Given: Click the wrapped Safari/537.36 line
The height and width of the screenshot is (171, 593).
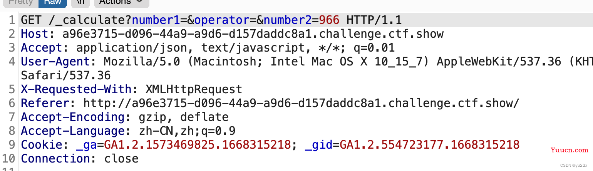Looking at the screenshot, I should pyautogui.click(x=66, y=75).
